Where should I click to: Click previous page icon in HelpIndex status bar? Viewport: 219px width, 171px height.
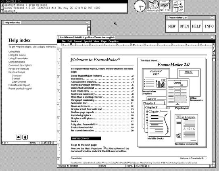click(x=49, y=143)
